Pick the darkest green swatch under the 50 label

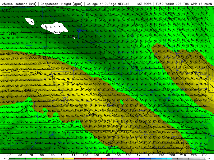pyautogui.click(x=12, y=158)
